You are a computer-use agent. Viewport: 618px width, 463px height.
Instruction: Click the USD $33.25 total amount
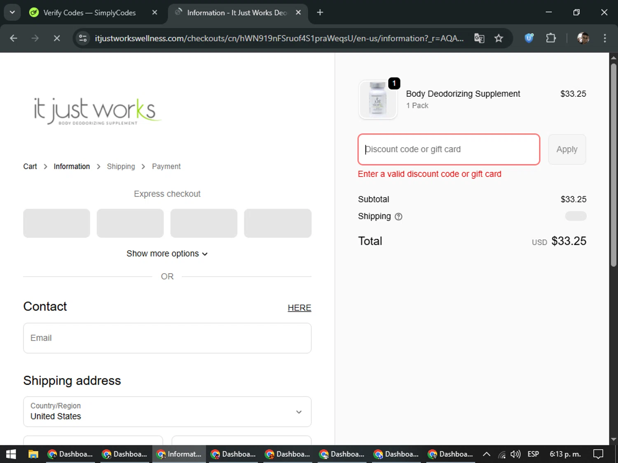click(x=559, y=241)
